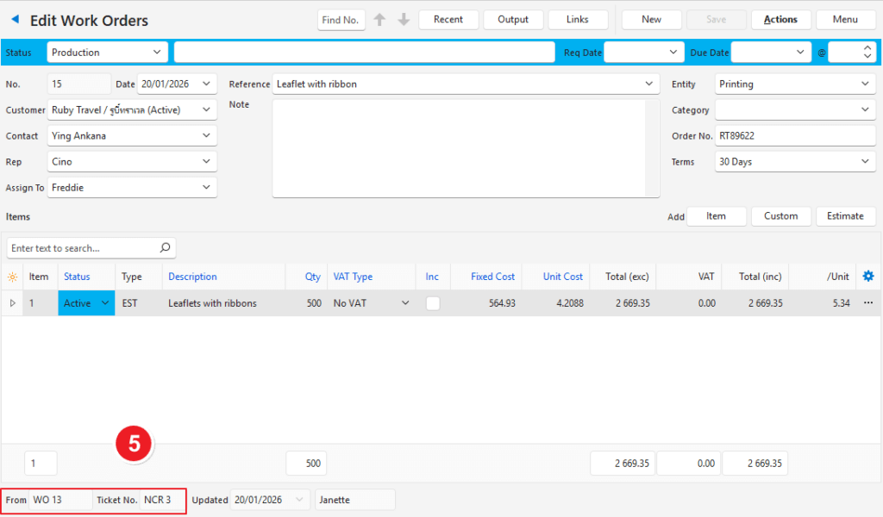
Task: Click the magnifier icon in items search
Action: [165, 248]
